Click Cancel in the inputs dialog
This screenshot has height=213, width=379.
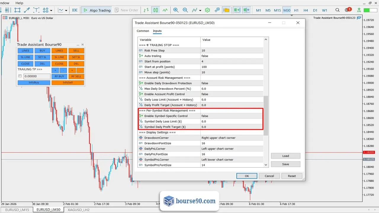[x=269, y=176]
